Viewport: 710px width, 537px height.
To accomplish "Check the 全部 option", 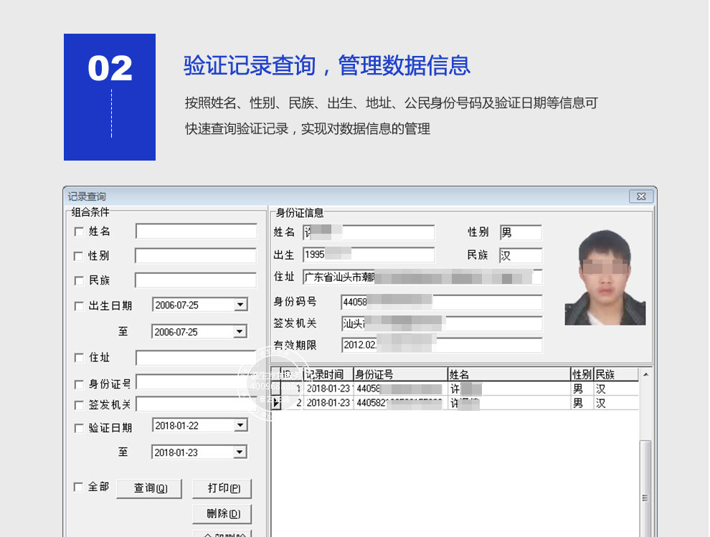I will coord(79,487).
